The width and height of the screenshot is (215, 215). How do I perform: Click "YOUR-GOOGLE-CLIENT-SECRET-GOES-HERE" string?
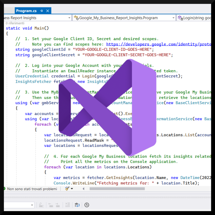126,55
